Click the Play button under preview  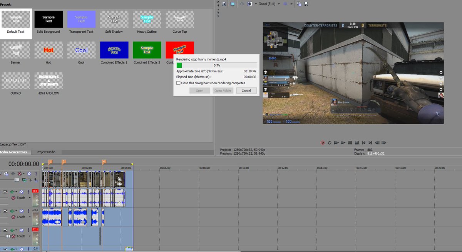tap(343, 143)
